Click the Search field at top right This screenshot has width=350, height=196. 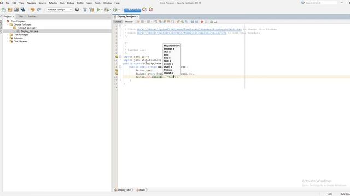(321, 3)
